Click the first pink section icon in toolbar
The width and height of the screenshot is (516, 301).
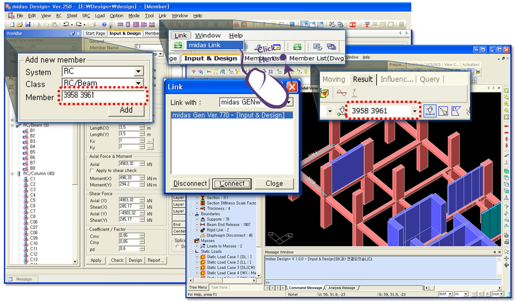[x=120, y=24]
